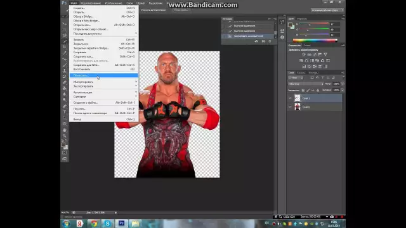Create a snapshot with History panel camera icon
Viewport: 406px width, 228px height.
[263, 41]
